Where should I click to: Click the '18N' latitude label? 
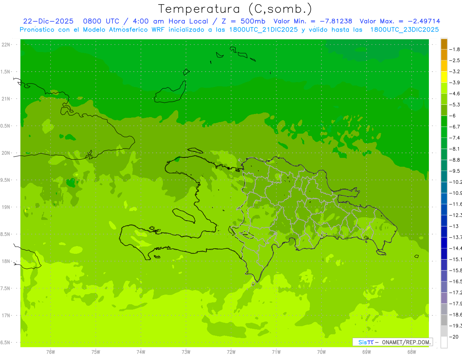pos(7,261)
